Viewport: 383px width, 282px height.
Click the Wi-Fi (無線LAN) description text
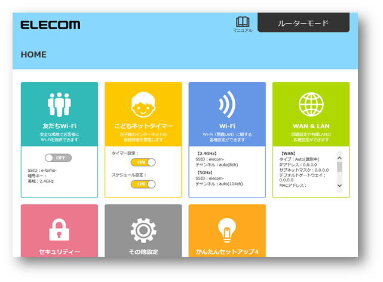pos(227,137)
